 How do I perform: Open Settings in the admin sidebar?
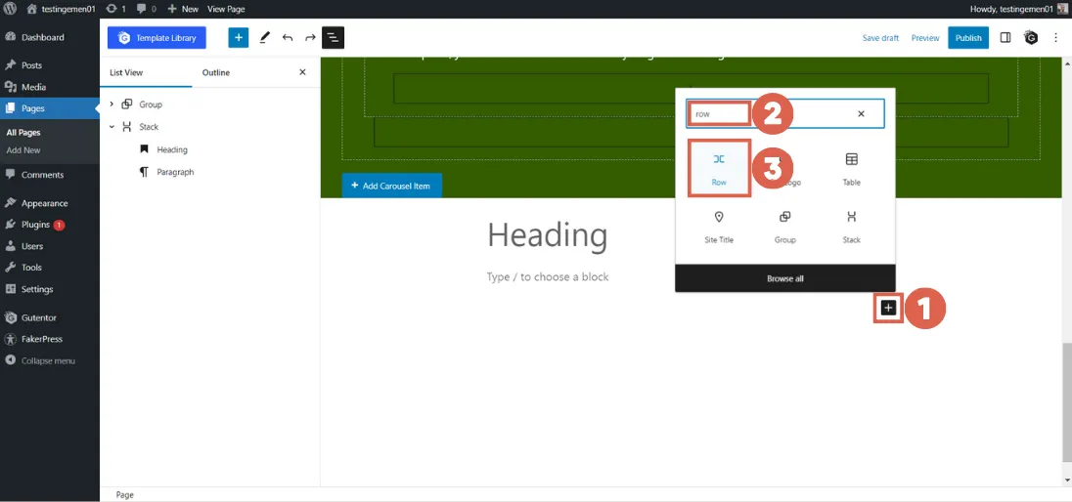pos(37,289)
